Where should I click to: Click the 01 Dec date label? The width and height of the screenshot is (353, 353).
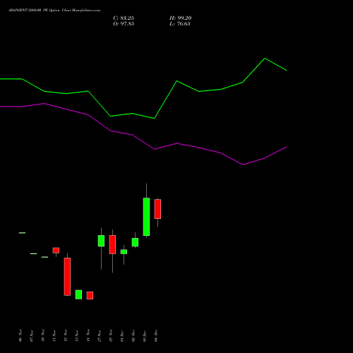click(122, 336)
